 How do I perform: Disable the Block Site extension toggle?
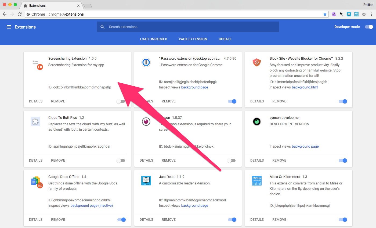click(x=343, y=101)
